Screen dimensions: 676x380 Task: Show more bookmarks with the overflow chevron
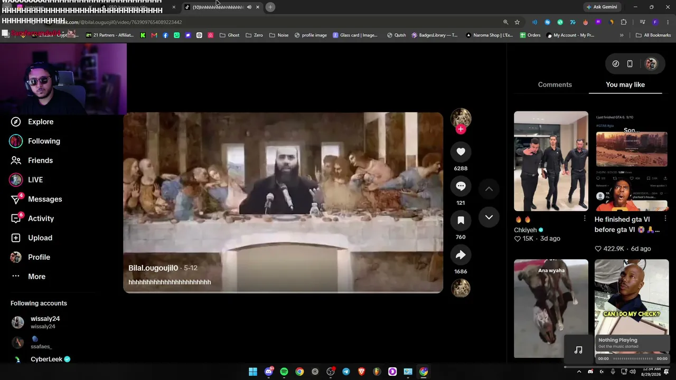pos(622,35)
